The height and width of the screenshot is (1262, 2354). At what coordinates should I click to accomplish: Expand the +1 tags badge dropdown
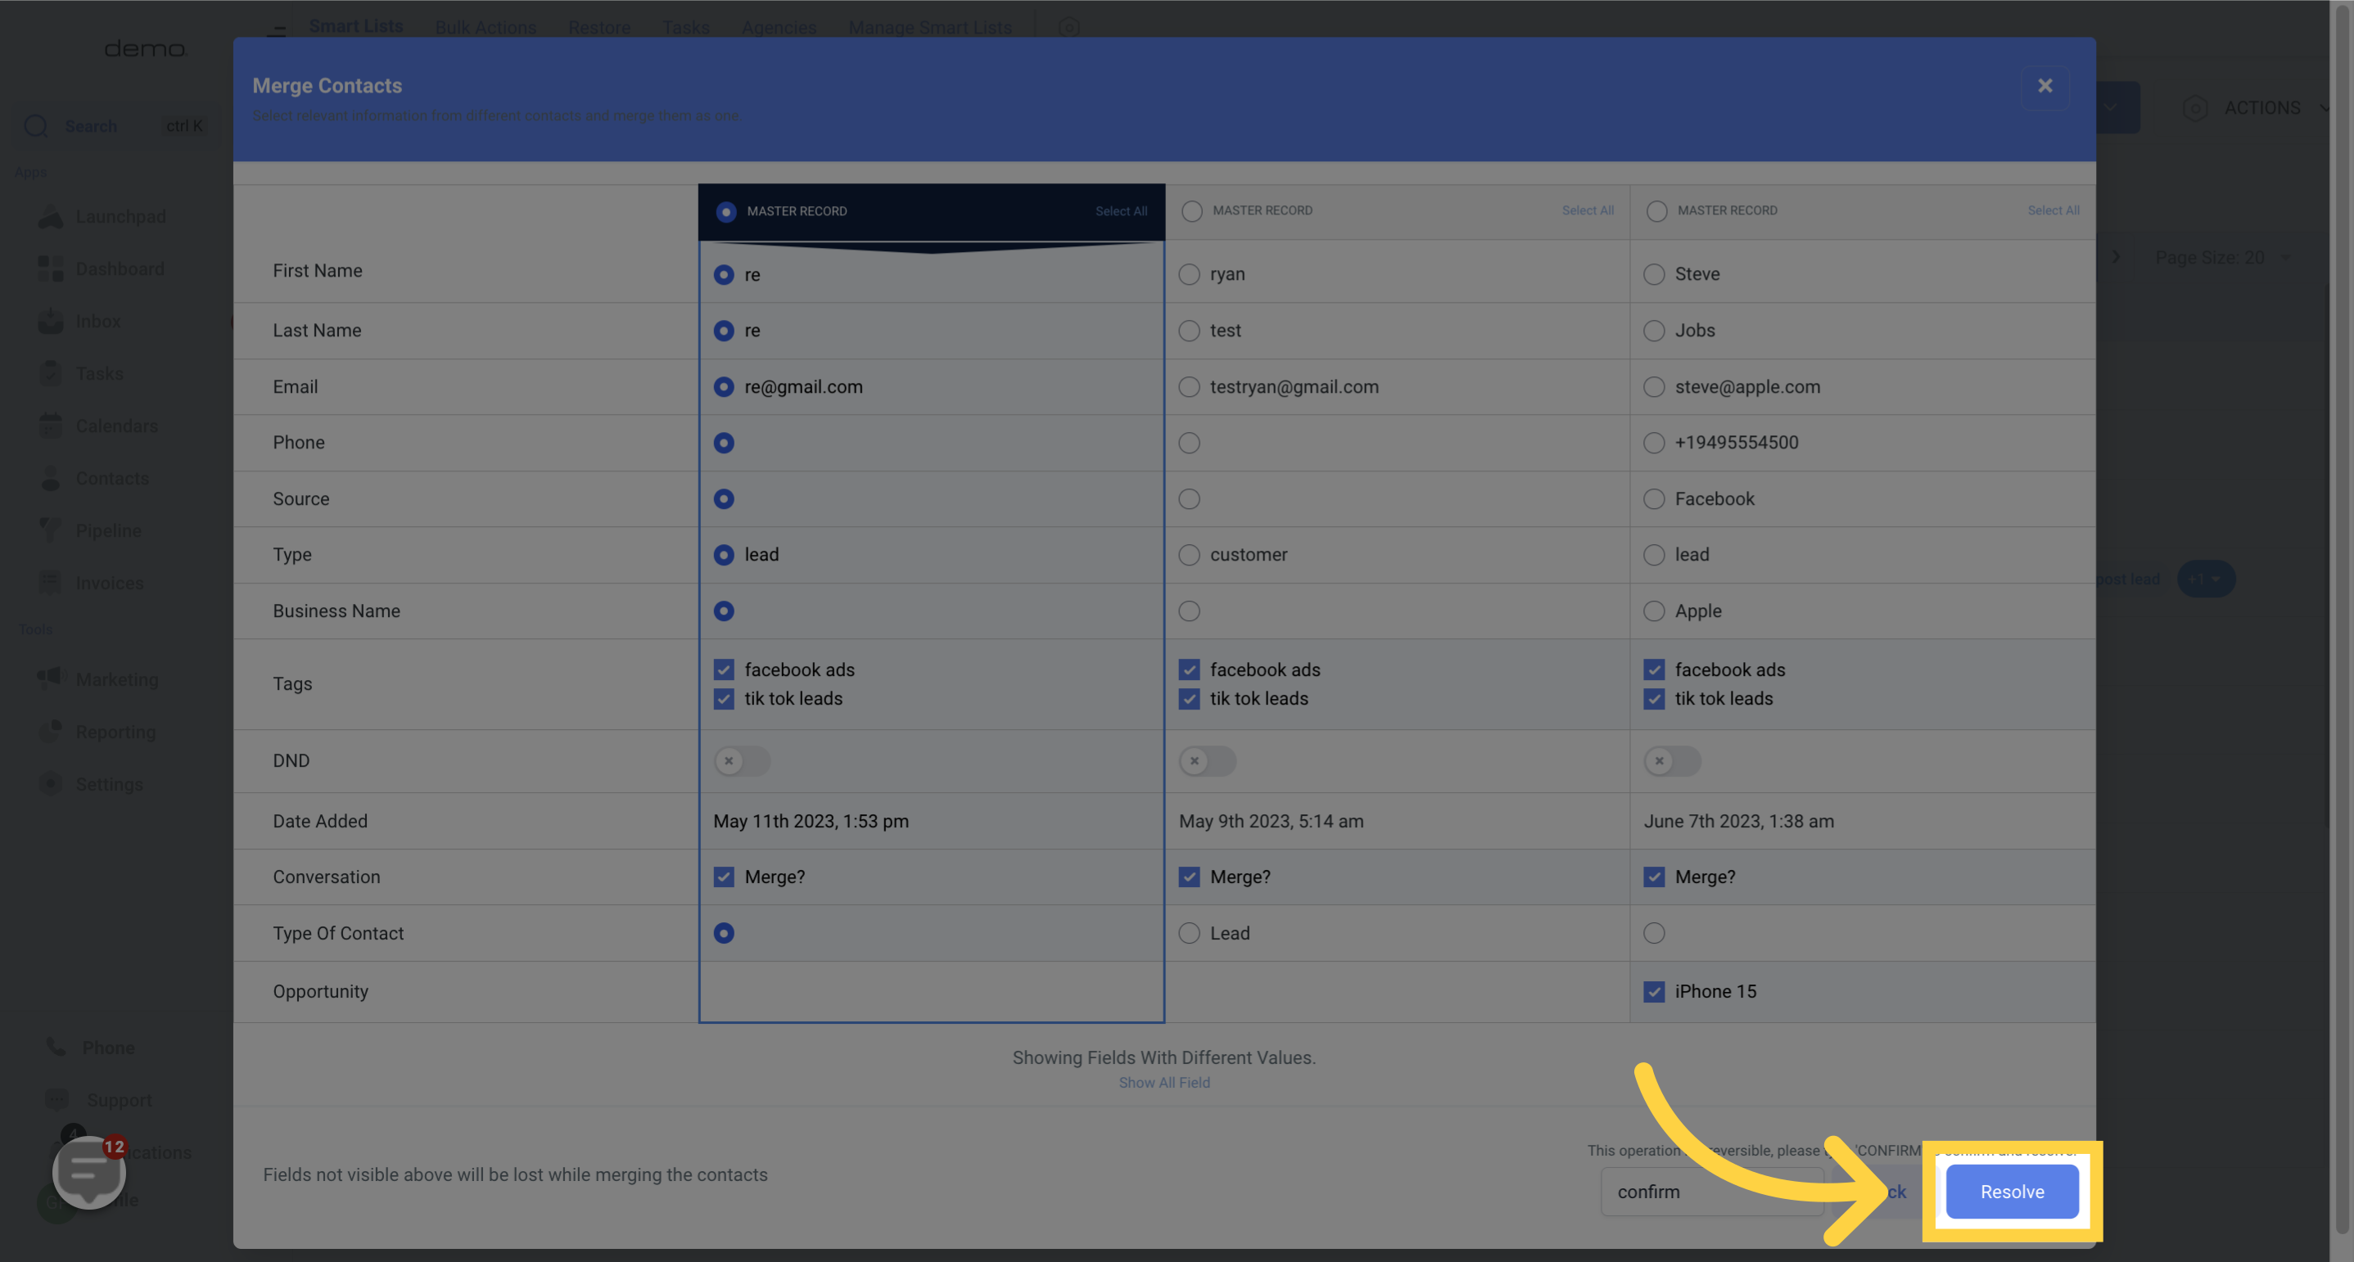click(2206, 579)
